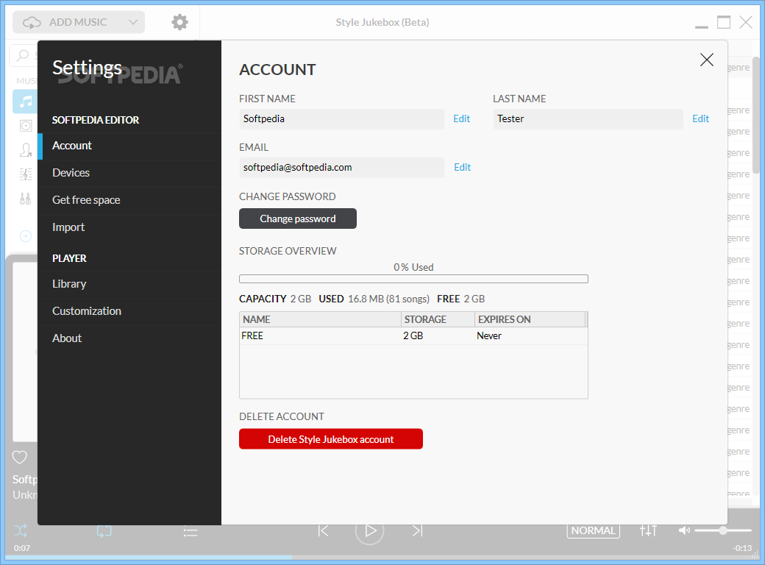
Task: Click the remaining time -0:13
Action: click(x=742, y=548)
